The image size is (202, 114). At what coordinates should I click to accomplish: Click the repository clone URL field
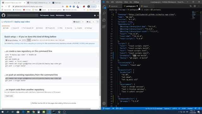click(x=65, y=40)
